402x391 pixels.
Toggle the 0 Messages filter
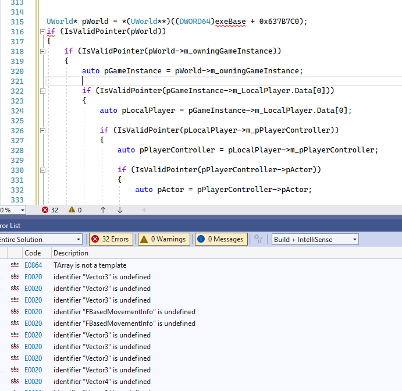coord(221,239)
